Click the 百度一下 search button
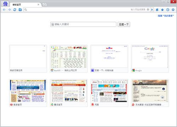 click(x=124, y=24)
